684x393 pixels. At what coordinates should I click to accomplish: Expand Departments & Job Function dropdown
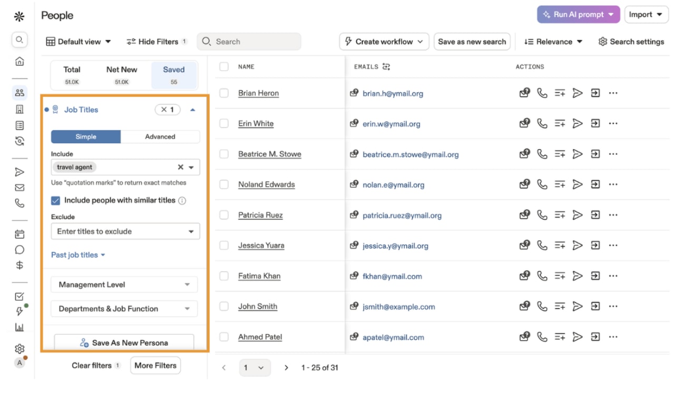tap(124, 309)
